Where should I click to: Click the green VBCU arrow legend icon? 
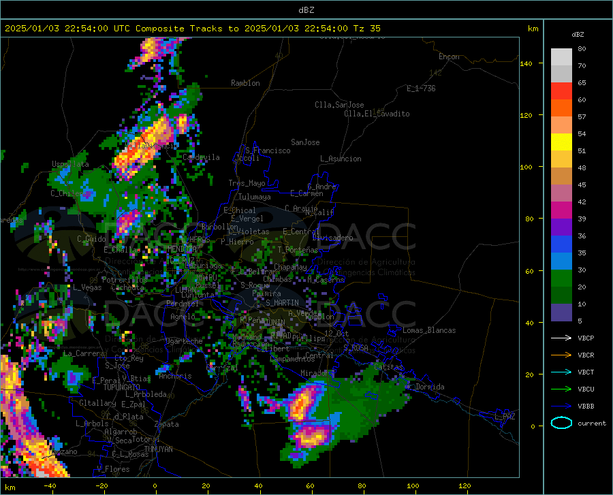coord(561,389)
